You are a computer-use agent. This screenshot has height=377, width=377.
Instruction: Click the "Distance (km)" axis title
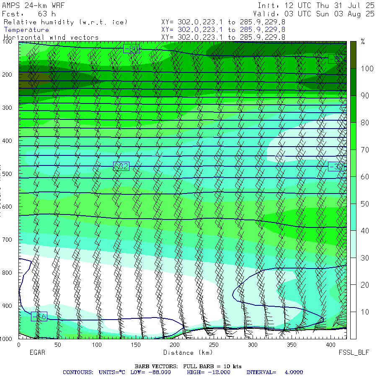coord(188,353)
